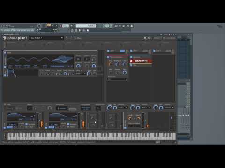Click the first LFO rate value field
This screenshot has width=225, height=168.
(x=12, y=125)
